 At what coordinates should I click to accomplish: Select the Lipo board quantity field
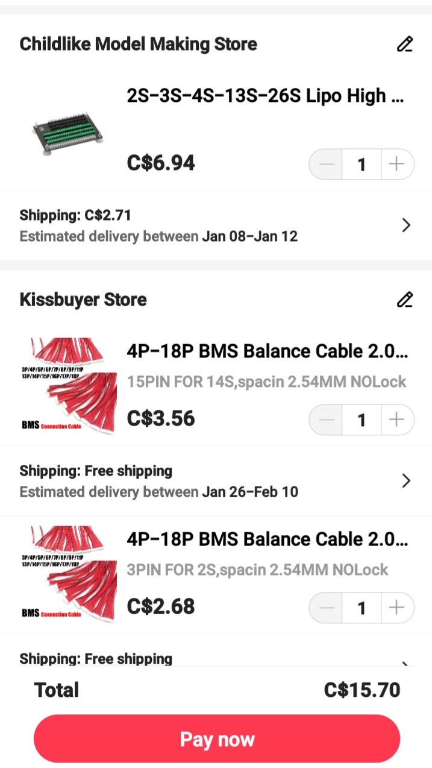click(x=362, y=163)
